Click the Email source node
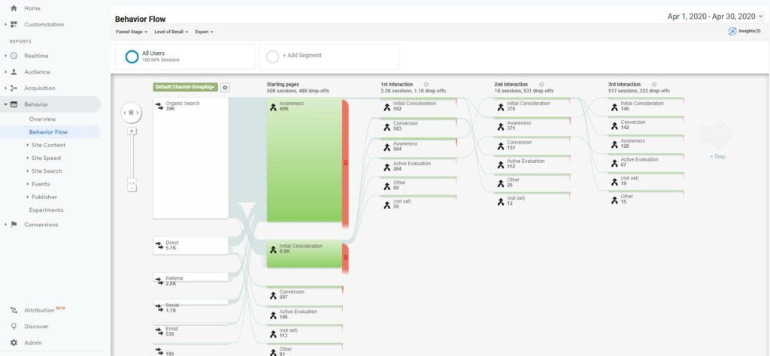This screenshot has width=770, height=356. point(190,331)
